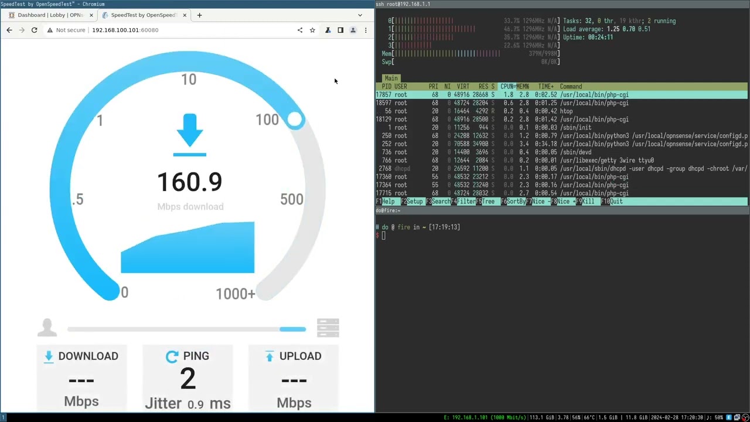750x422 pixels.
Task: Select the /sbin/init process row
Action: pyautogui.click(x=561, y=127)
